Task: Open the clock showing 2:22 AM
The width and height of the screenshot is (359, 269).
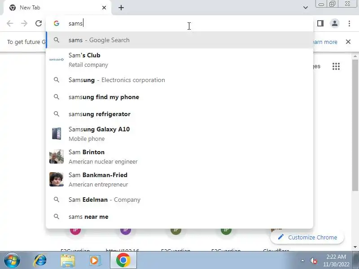Action: pyautogui.click(x=336, y=260)
